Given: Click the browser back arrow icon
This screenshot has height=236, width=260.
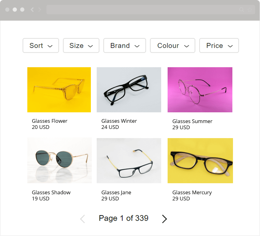Looking at the screenshot, I should click(32, 10).
